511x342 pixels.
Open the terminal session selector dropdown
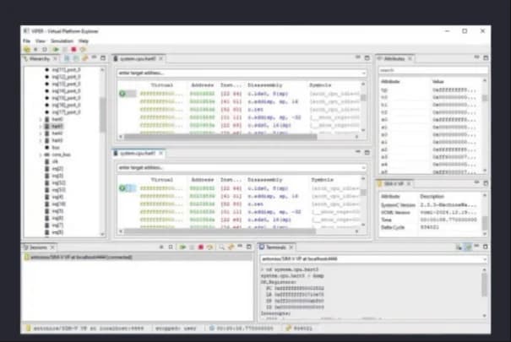(485, 259)
